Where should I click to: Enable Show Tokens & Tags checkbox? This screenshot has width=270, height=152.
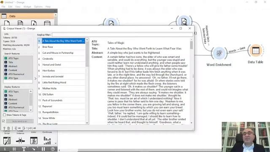click(5, 115)
